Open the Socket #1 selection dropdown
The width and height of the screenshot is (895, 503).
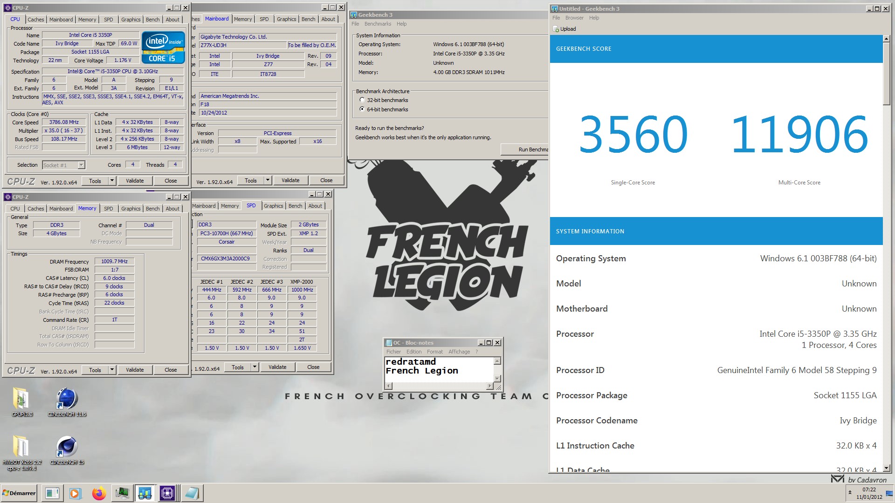point(81,165)
